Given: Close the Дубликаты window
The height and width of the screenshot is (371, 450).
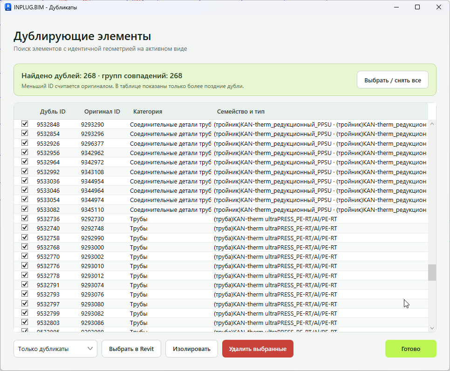Looking at the screenshot, I should pos(439,7).
